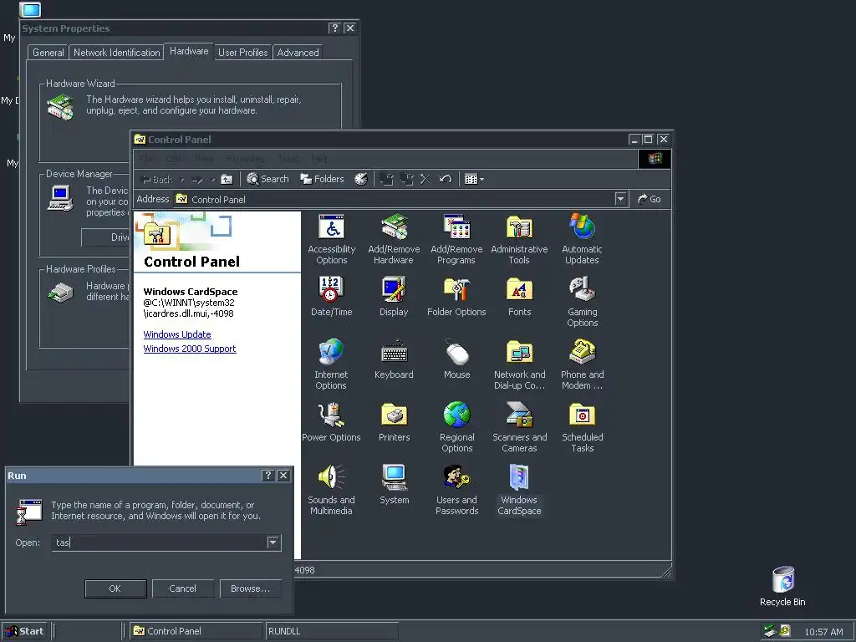Follow the Windows Update link
This screenshot has height=642, width=856.
[x=177, y=334]
